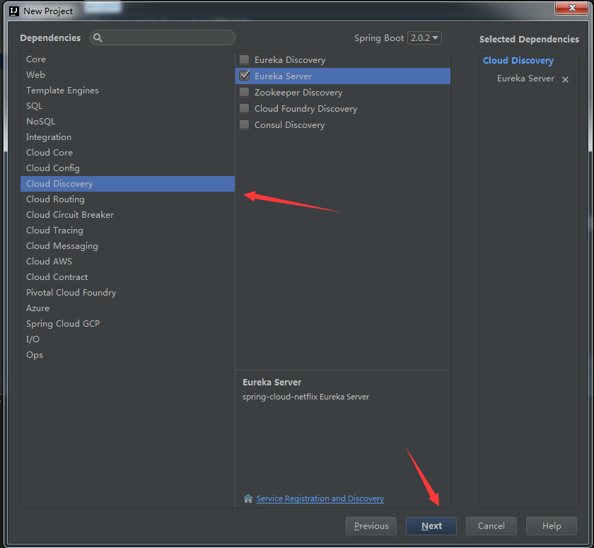Open Template Engines category
Image resolution: width=594 pixels, height=548 pixels.
click(128, 90)
